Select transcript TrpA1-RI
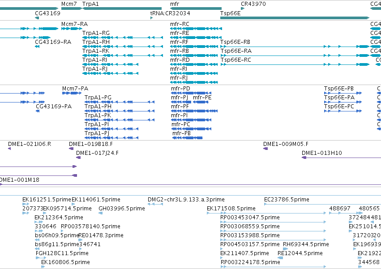Viewport: 381px width, 269px height. [x=110, y=64]
